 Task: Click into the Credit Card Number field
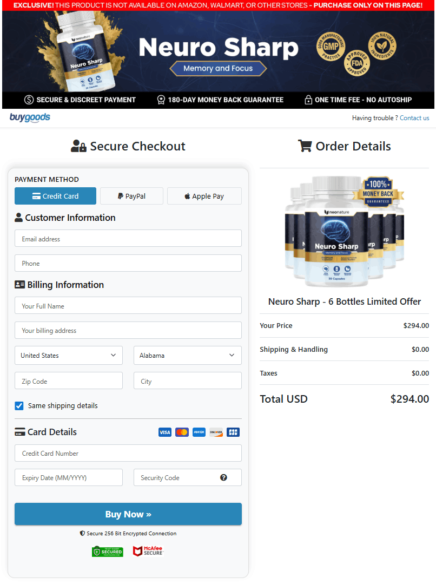pos(128,453)
